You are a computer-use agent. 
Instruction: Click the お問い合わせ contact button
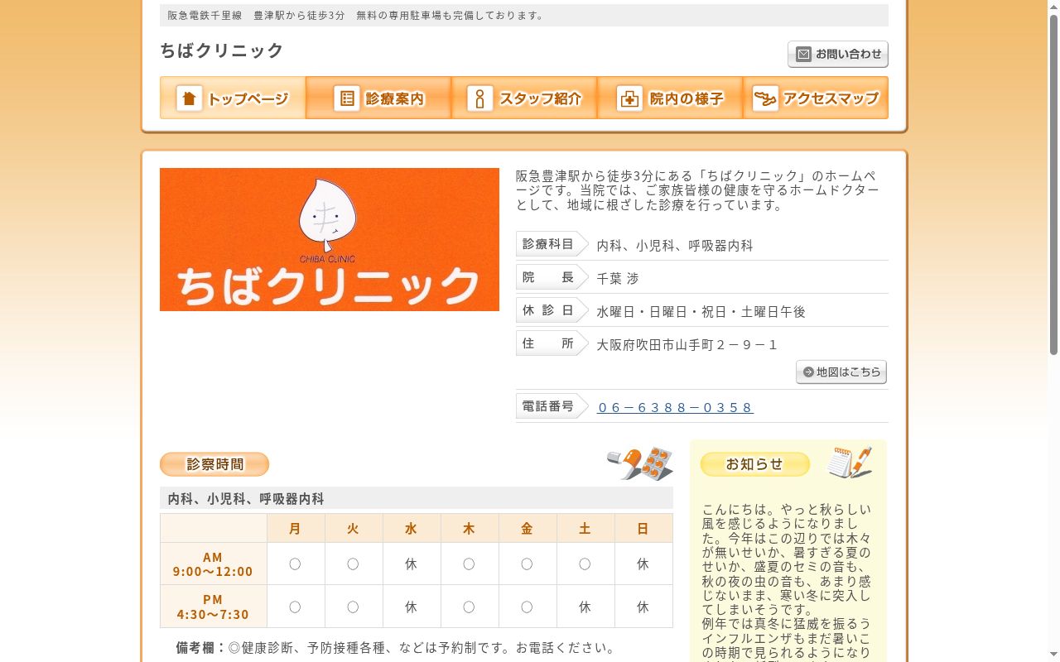coord(838,55)
